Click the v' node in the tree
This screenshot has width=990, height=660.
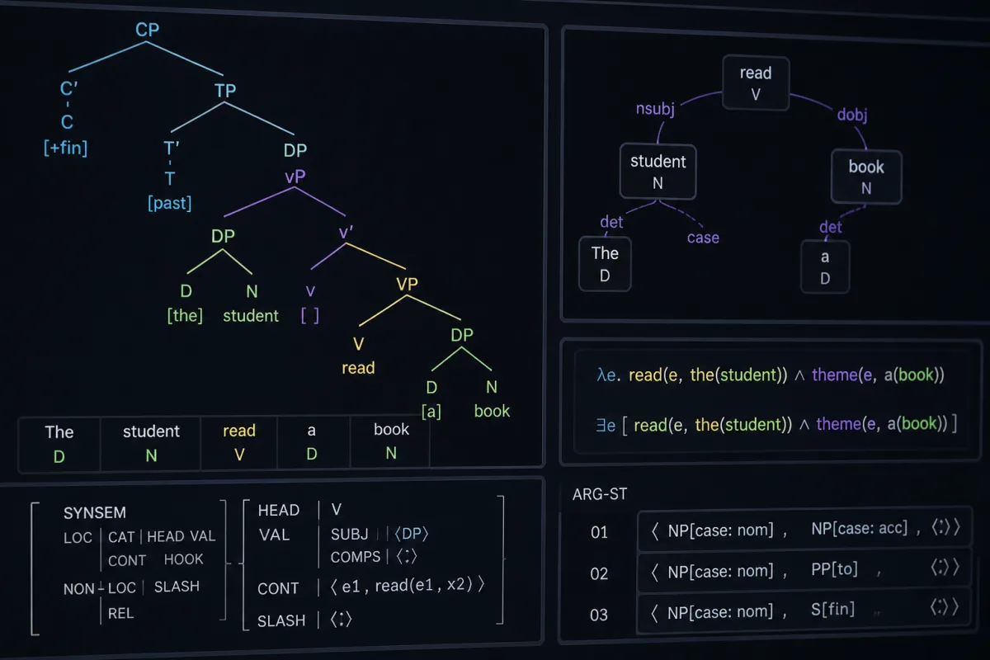[346, 232]
